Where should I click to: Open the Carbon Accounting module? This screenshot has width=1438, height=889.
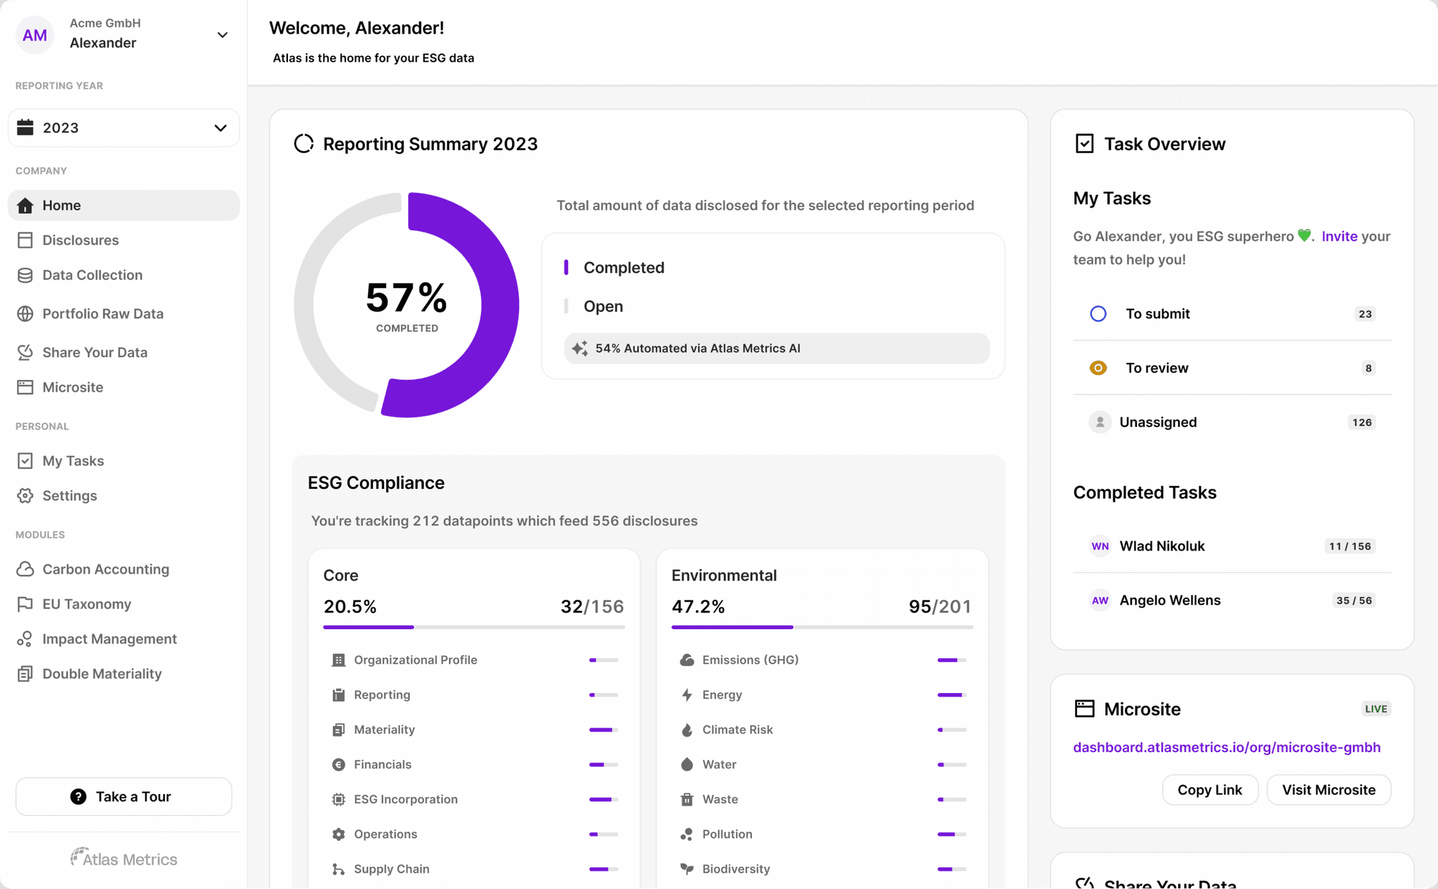click(x=105, y=569)
